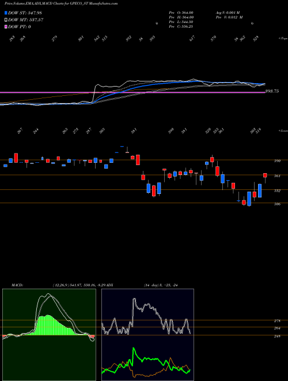Image resolution: width=288 pixels, height=381 pixels.
Task: Click the 520 low value label above candles
Action: tap(208, 131)
